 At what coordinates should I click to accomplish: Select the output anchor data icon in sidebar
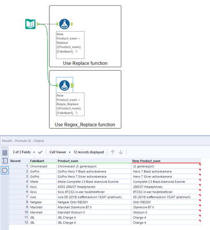[x=5, y=170]
